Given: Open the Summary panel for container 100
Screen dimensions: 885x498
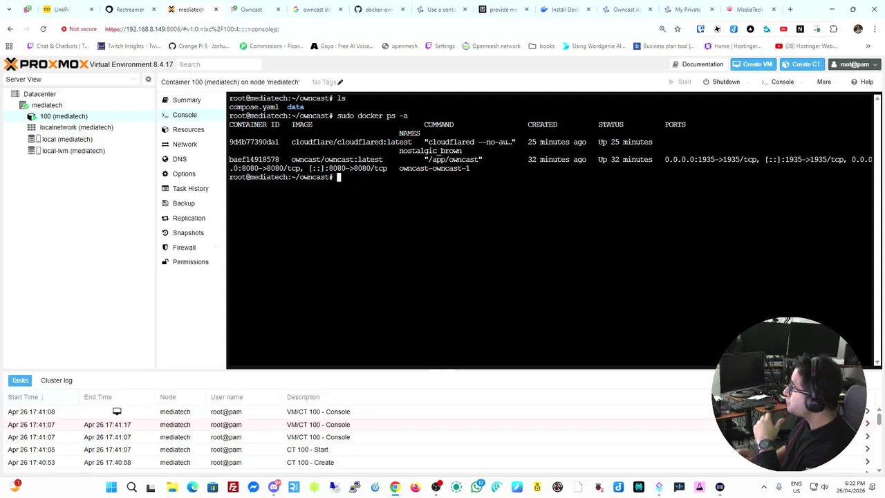Looking at the screenshot, I should (186, 100).
